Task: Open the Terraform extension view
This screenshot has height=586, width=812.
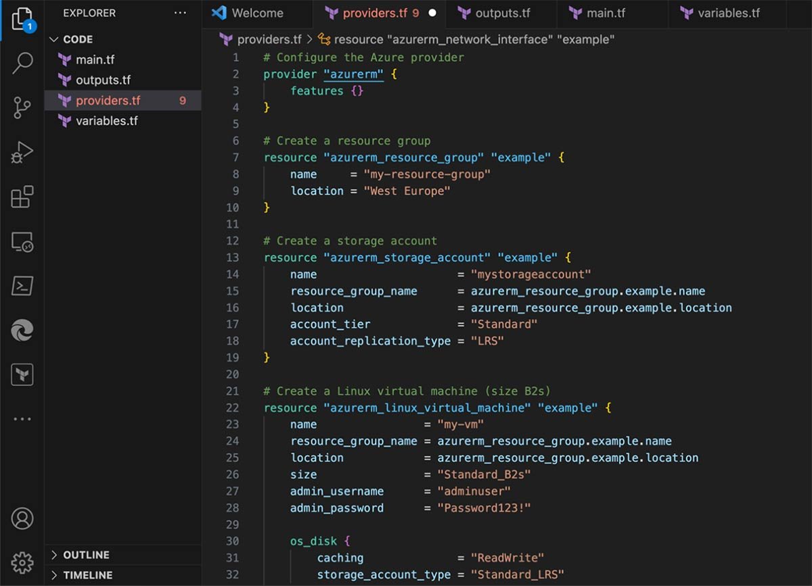Action: (22, 374)
